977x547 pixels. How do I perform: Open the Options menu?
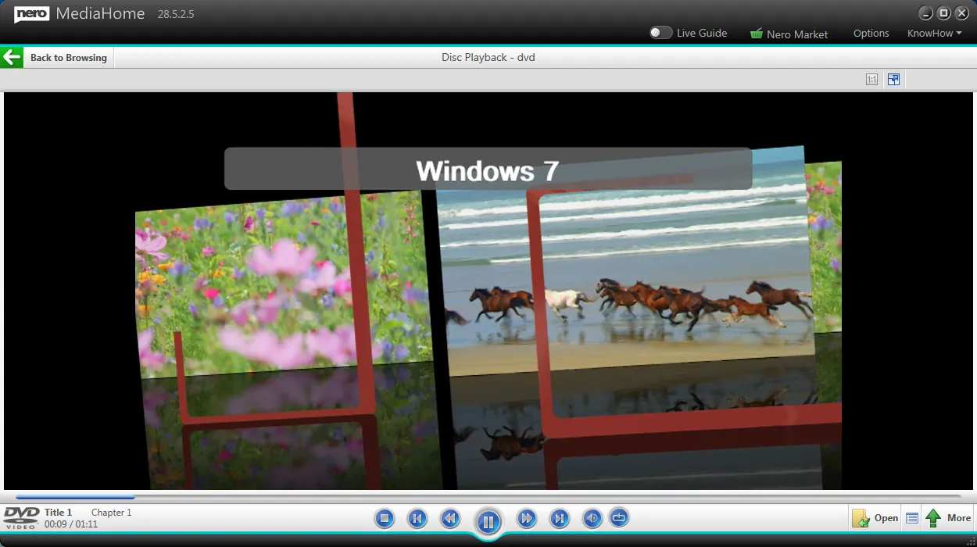pyautogui.click(x=871, y=33)
